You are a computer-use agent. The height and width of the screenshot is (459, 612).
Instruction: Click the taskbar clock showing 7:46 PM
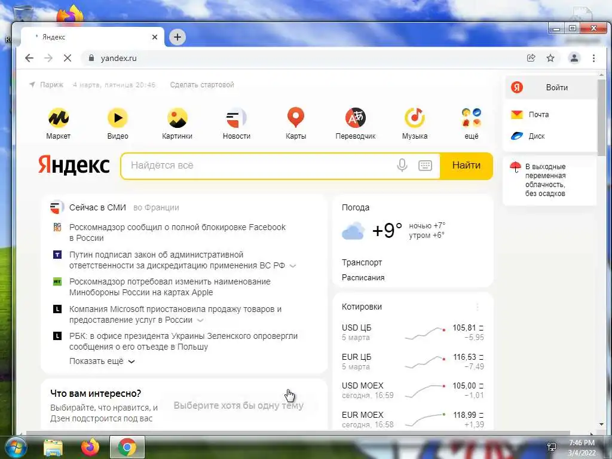point(582,448)
